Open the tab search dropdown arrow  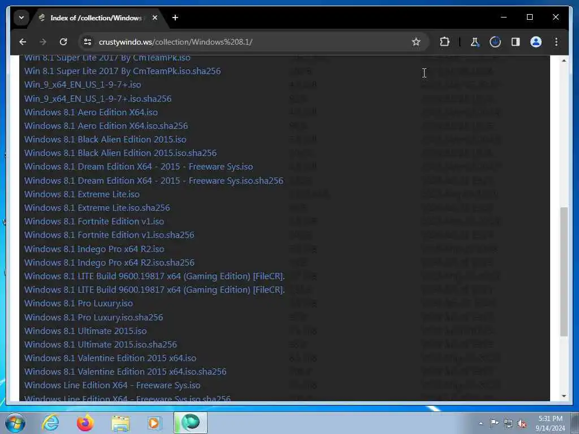coord(21,18)
